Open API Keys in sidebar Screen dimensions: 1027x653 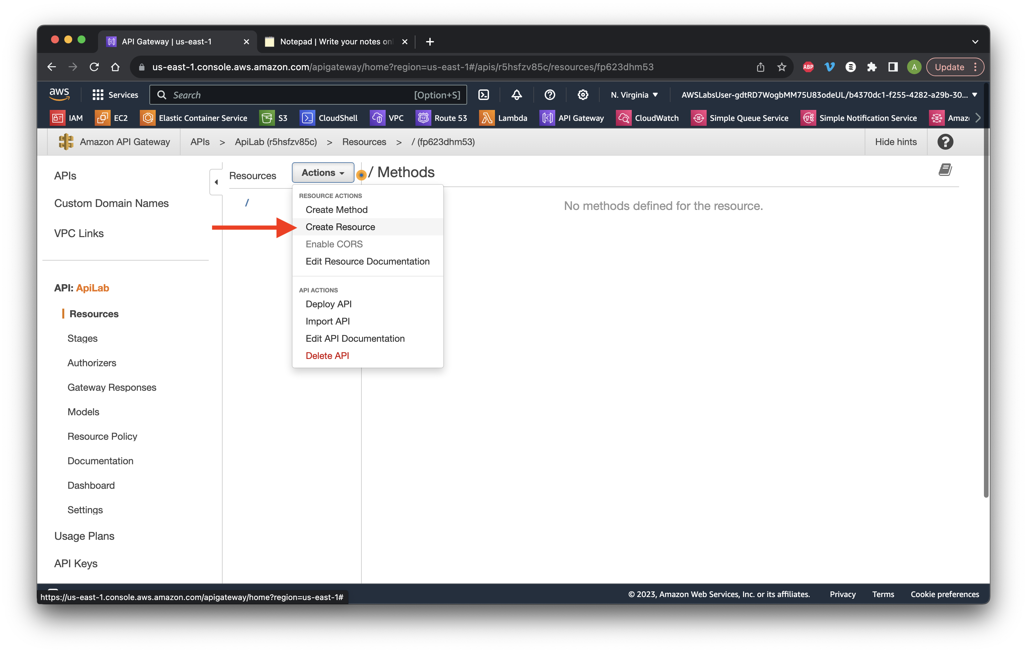point(76,564)
